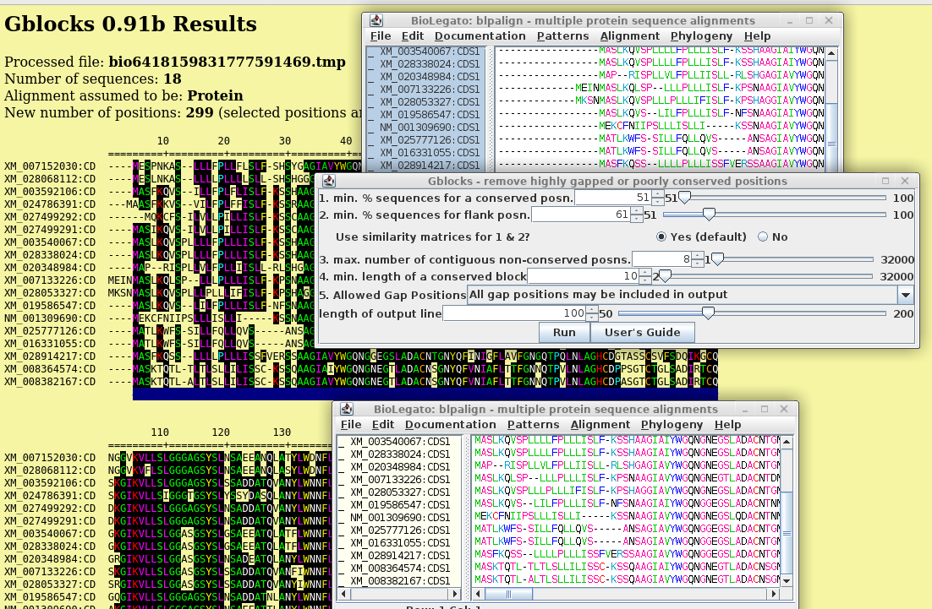Open Documentation menu in upper blpalign window
Screen dimensions: 932x609
click(x=480, y=36)
